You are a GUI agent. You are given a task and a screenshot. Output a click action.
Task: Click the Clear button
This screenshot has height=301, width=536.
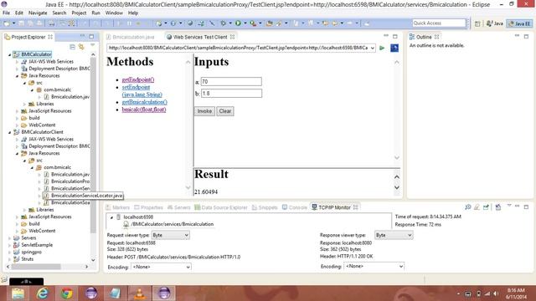[225, 111]
